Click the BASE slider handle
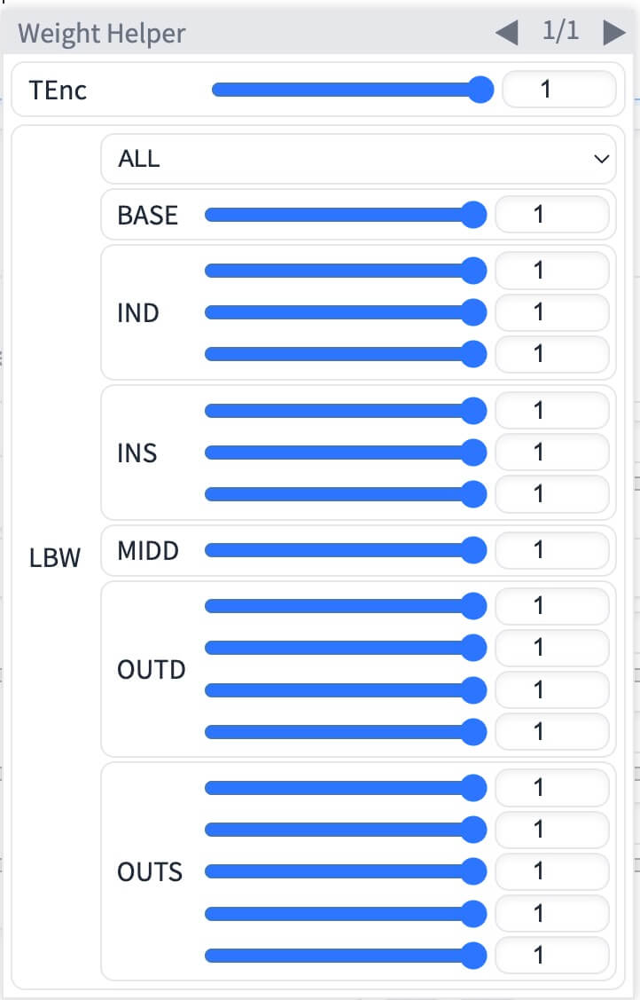Viewport: 640px width, 1000px height. pyautogui.click(x=474, y=215)
